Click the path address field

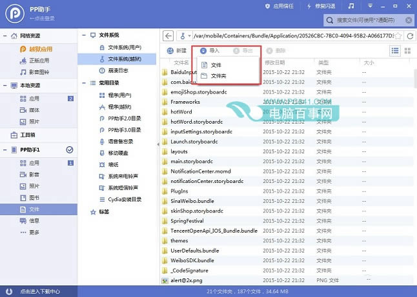294,36
